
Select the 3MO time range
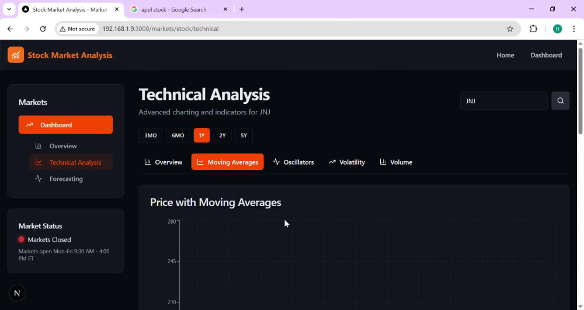[x=151, y=135]
